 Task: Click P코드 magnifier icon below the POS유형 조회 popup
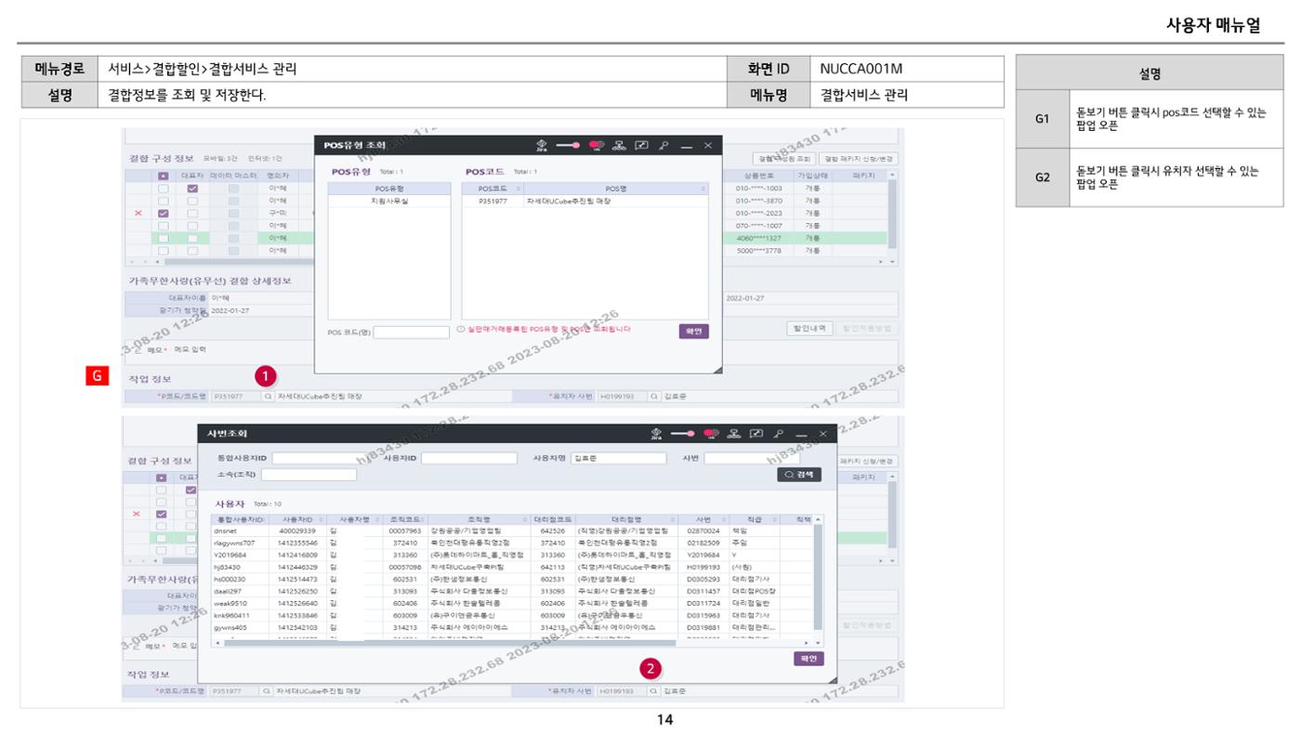point(268,396)
